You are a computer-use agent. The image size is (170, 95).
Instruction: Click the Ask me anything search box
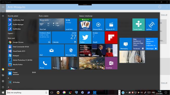click(x=27, y=92)
